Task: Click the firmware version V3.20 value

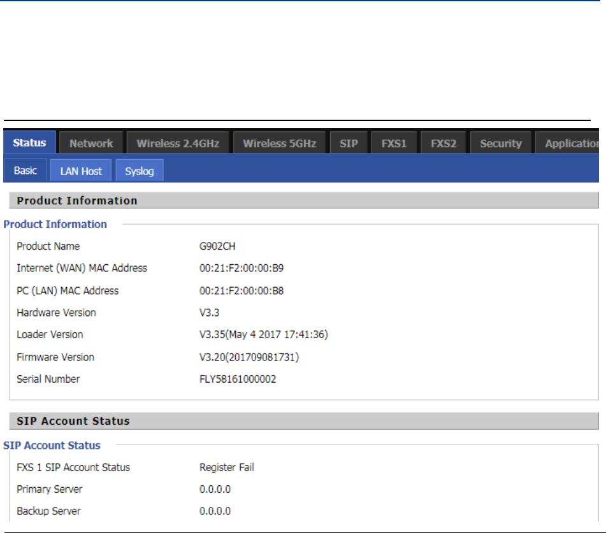Action: (249, 357)
